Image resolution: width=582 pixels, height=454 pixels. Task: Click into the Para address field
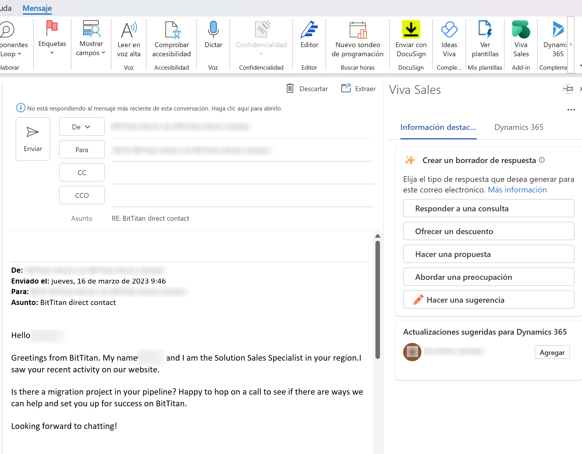[242, 150]
